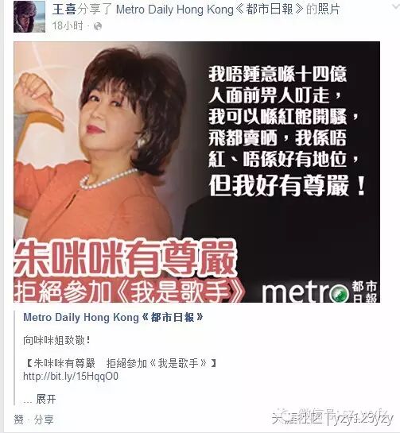Viewport: 400px width, 433px height.
Task: Open the shared 朱咪咪 photo
Action: (197, 172)
